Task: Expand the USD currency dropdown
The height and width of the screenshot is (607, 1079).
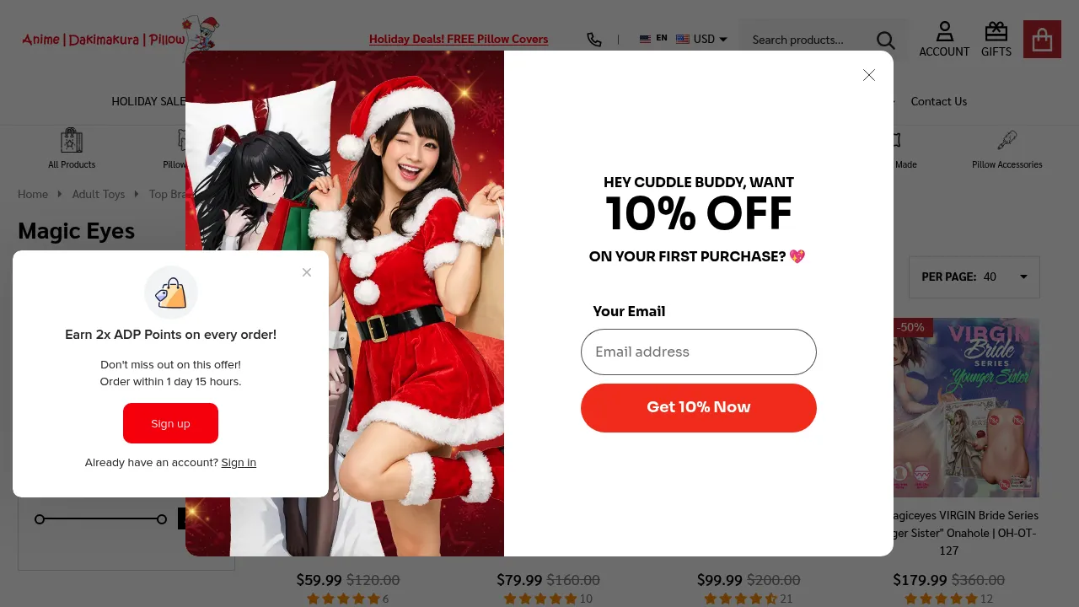Action: (x=702, y=39)
